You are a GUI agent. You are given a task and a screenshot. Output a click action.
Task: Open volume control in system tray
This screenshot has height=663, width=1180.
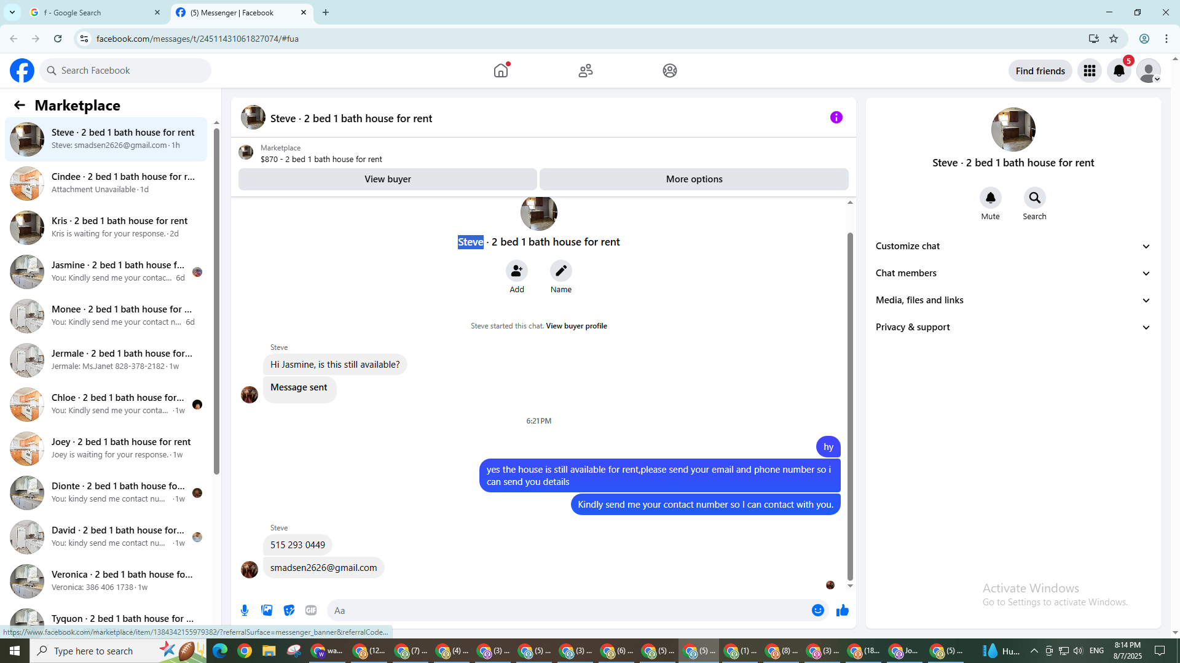click(1078, 651)
